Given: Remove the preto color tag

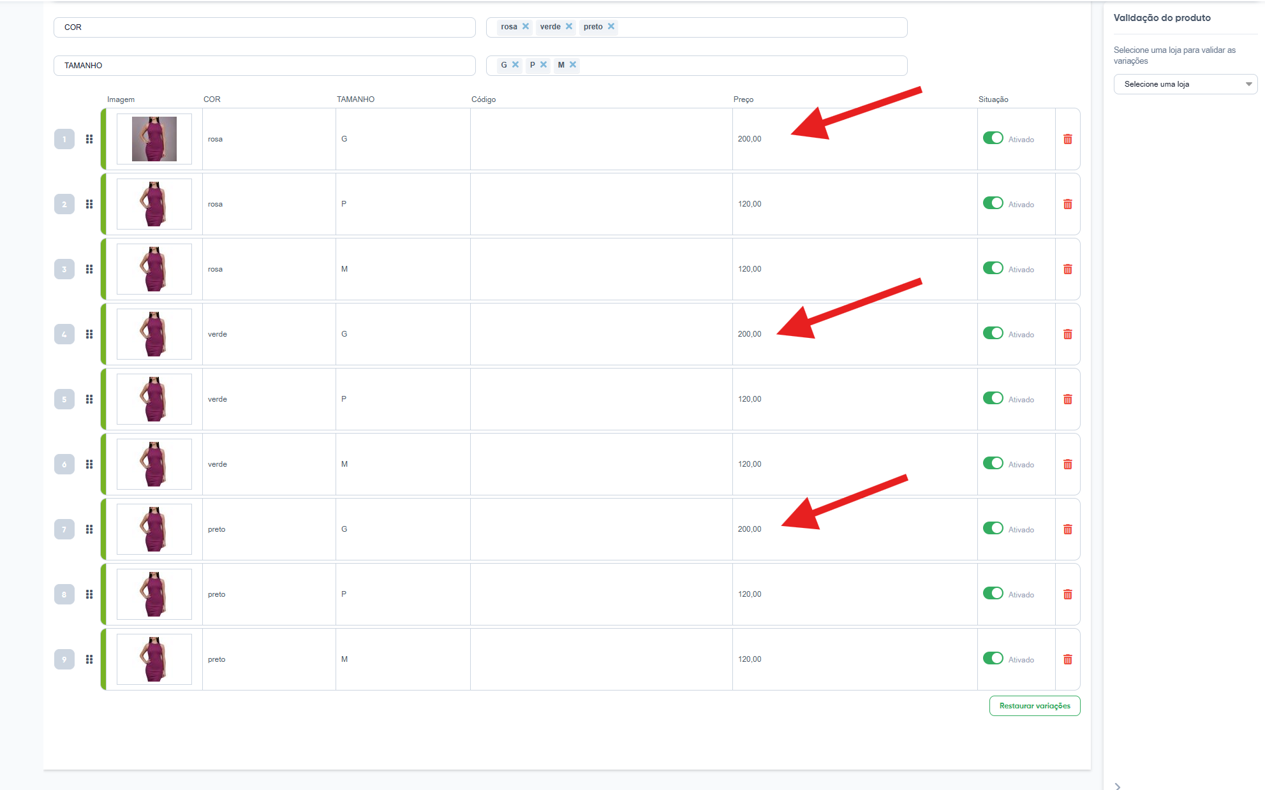Looking at the screenshot, I should (611, 27).
